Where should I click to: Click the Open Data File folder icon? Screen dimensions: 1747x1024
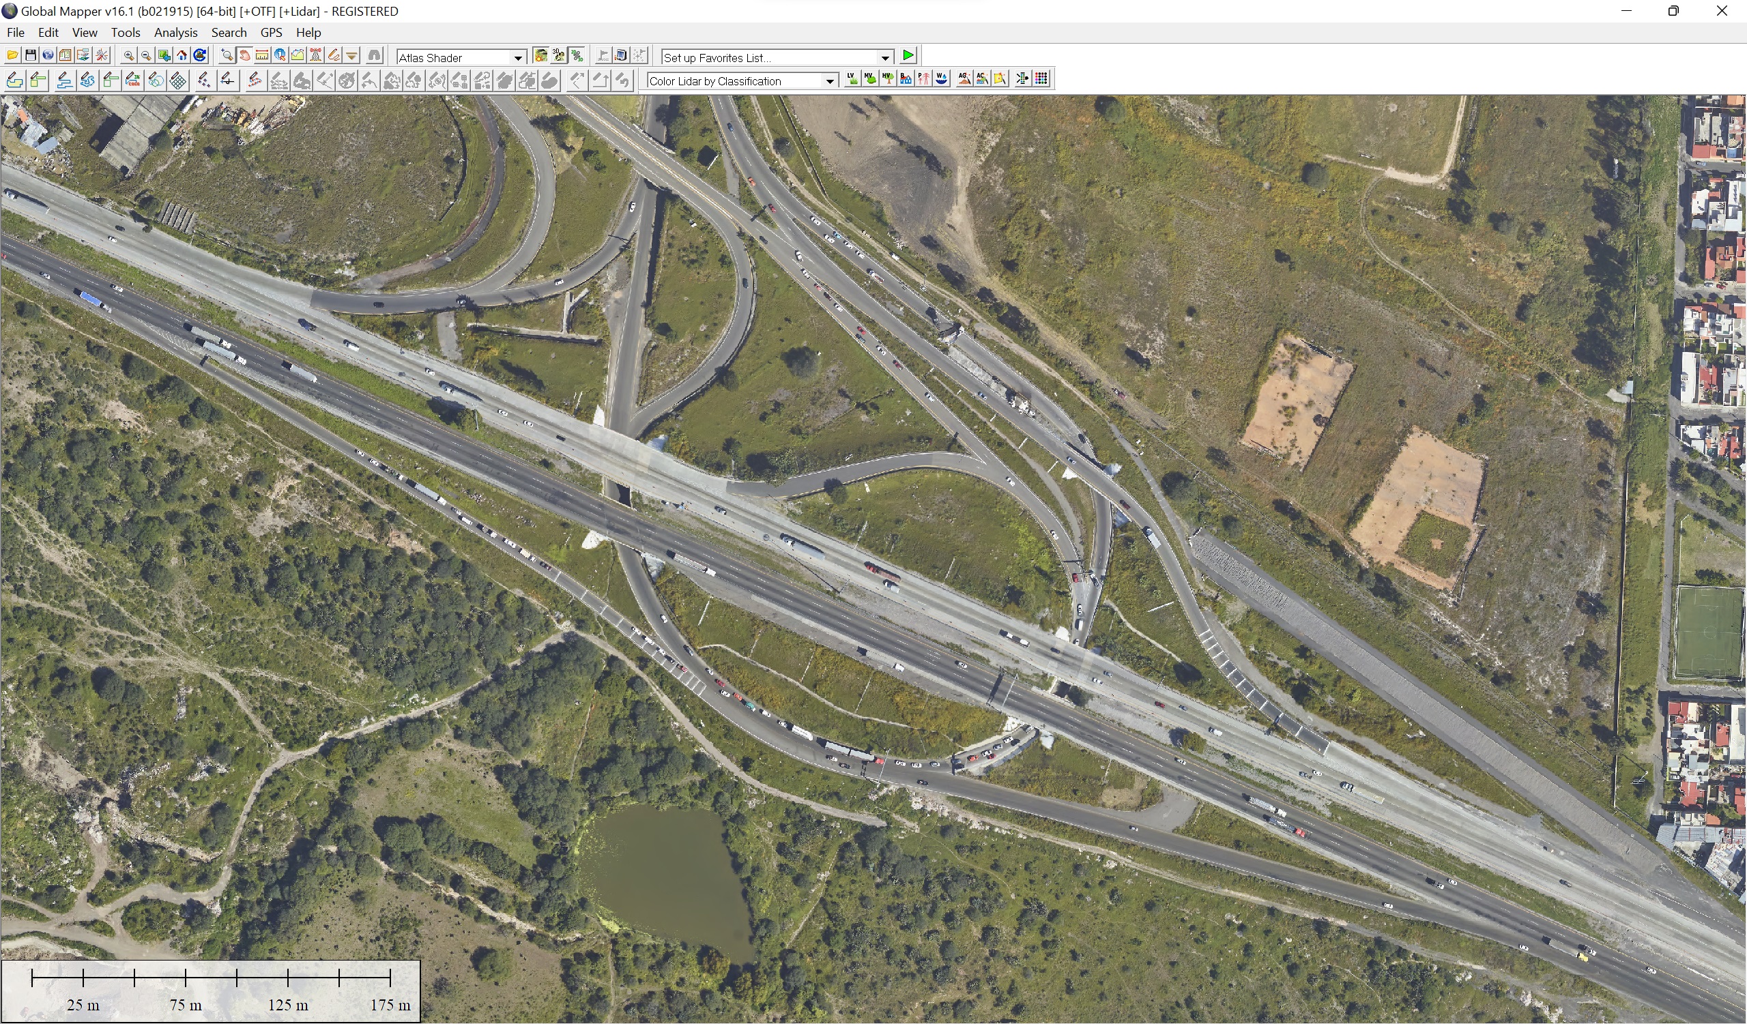pos(12,55)
